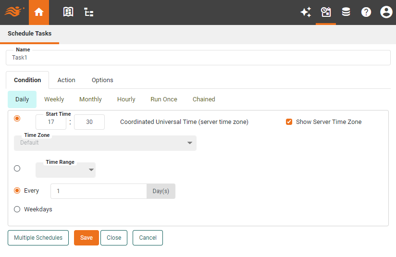396x257 pixels.
Task: Click the Help question mark icon
Action: pos(366,12)
